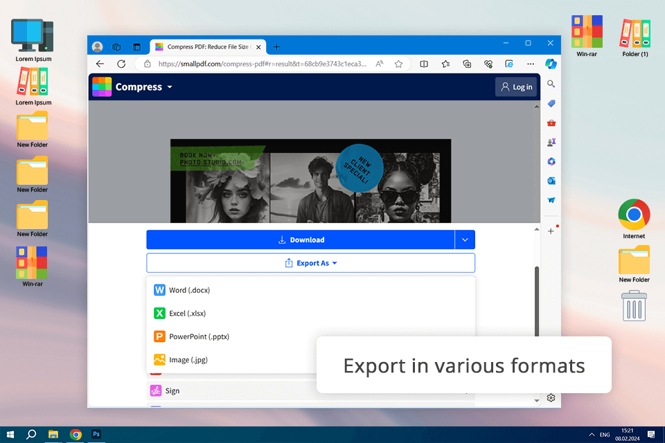Open sidebar Microsoft 365 icon
Viewport: 665px width, 443px height.
coord(551,161)
